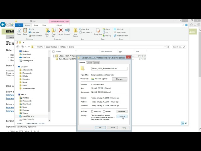The width and height of the screenshot is (201, 151).
Task: Create a New folder from the ribbon
Action: tap(75, 32)
